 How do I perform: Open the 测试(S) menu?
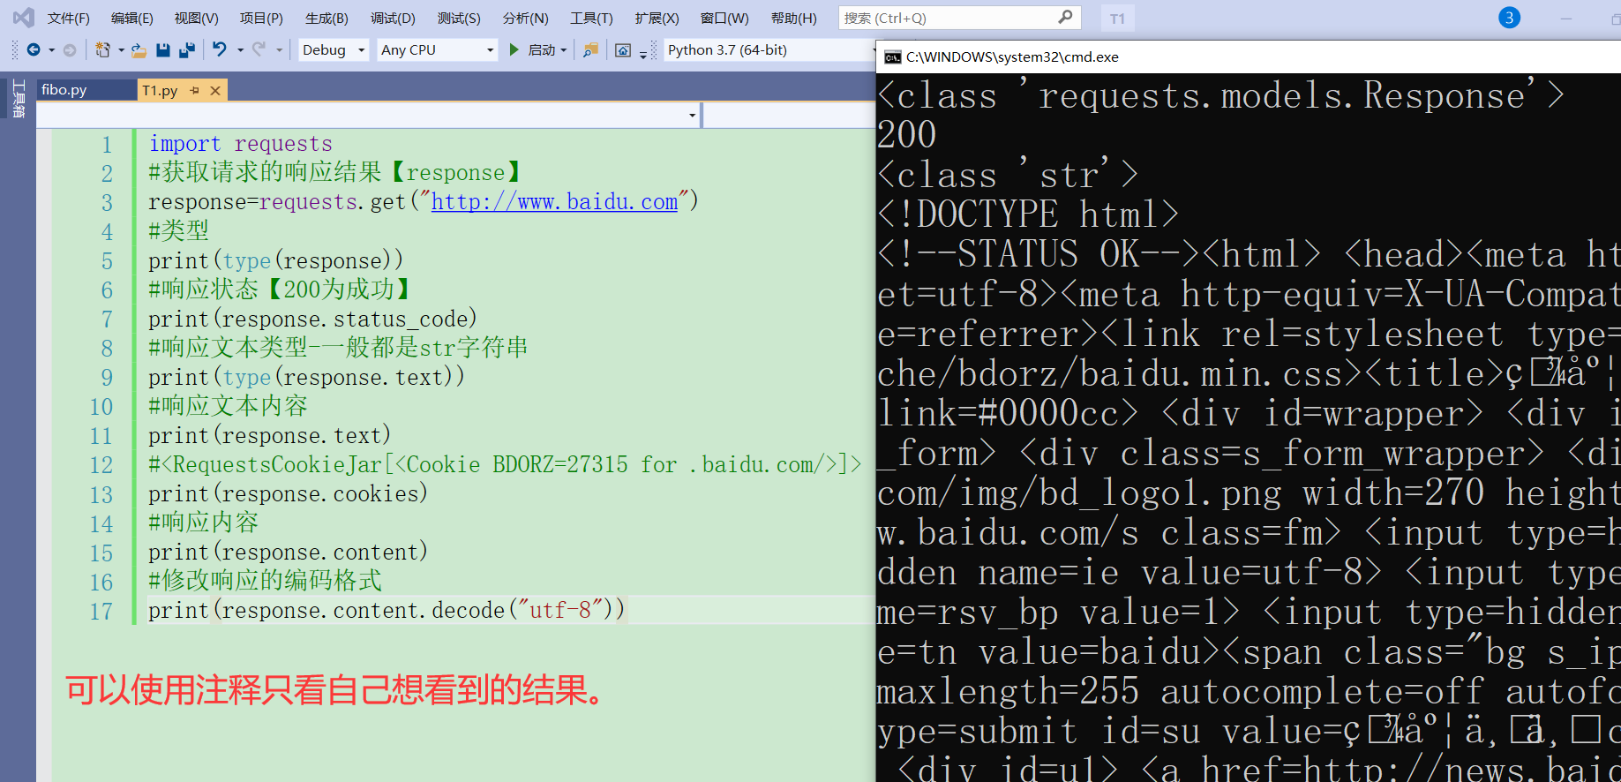coord(459,18)
